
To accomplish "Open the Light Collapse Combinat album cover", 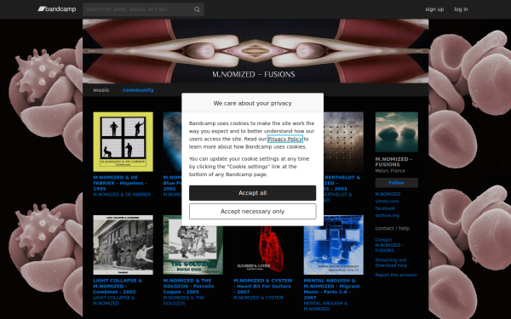I will [x=123, y=245].
